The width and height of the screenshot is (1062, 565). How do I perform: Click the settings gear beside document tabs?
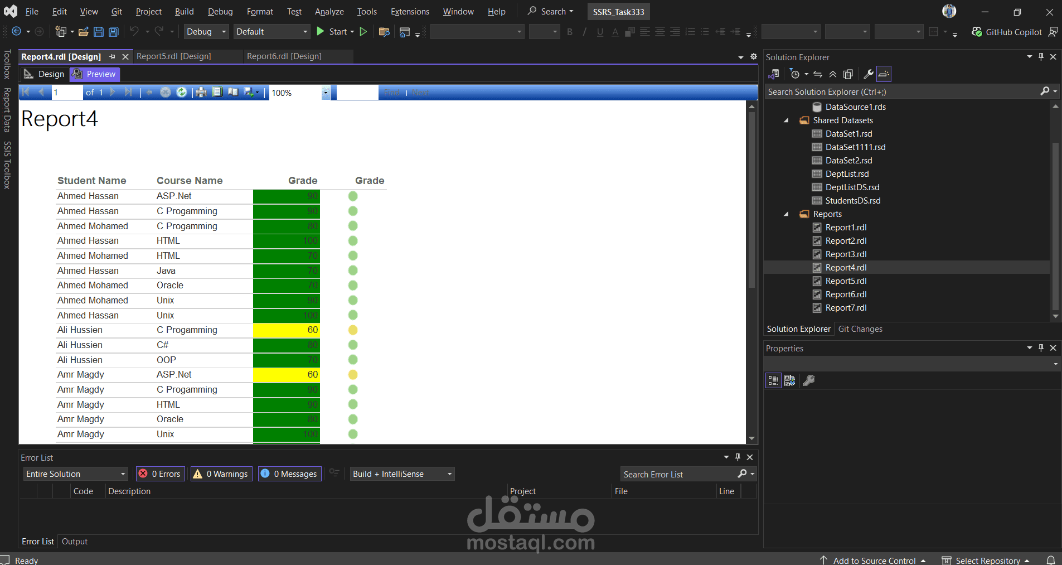pyautogui.click(x=754, y=56)
